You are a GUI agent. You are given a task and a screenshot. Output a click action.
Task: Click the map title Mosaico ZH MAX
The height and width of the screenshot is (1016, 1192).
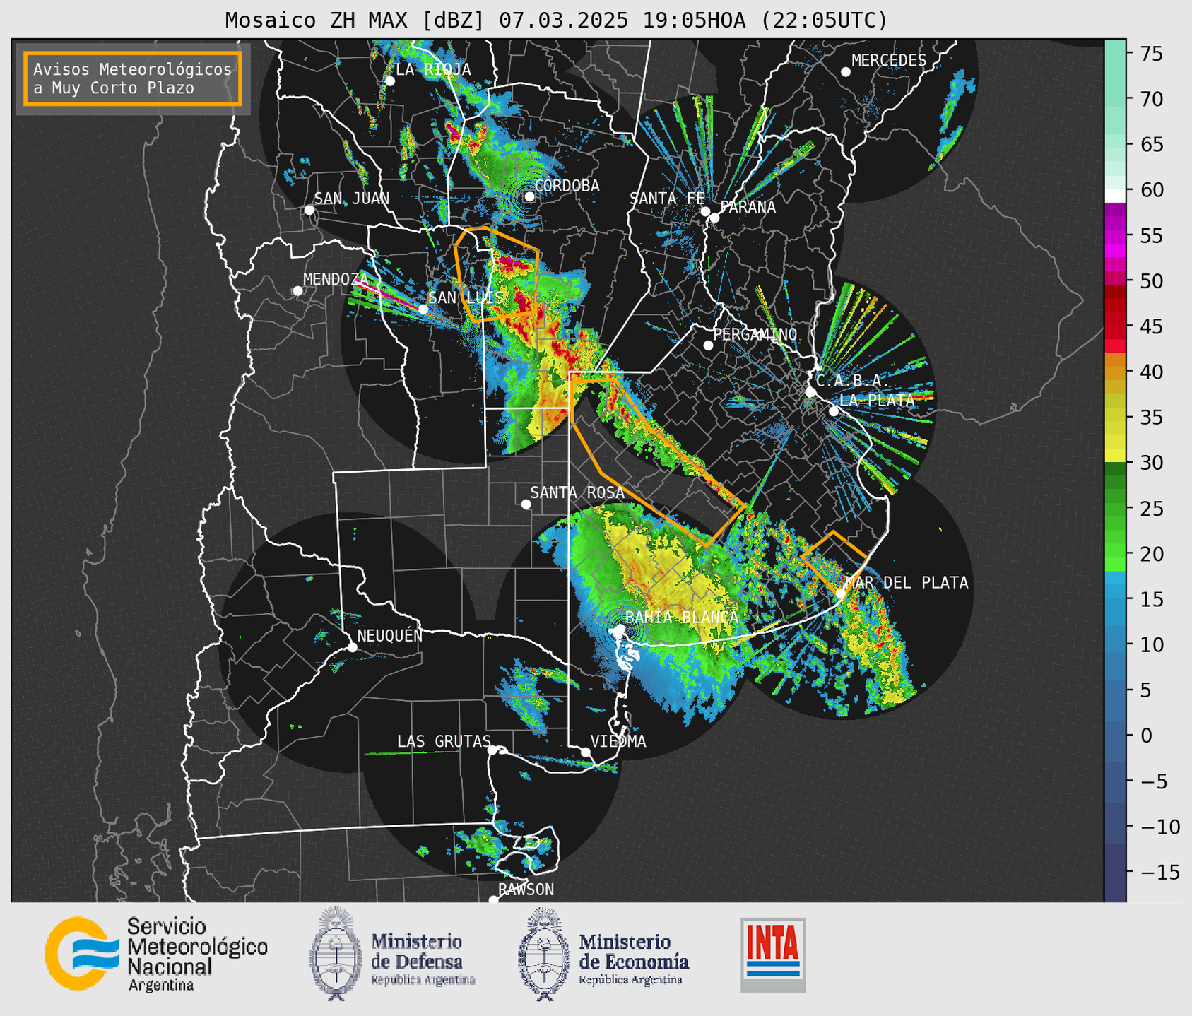click(556, 20)
